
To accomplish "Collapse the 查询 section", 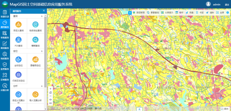I will click(x=42, y=16).
